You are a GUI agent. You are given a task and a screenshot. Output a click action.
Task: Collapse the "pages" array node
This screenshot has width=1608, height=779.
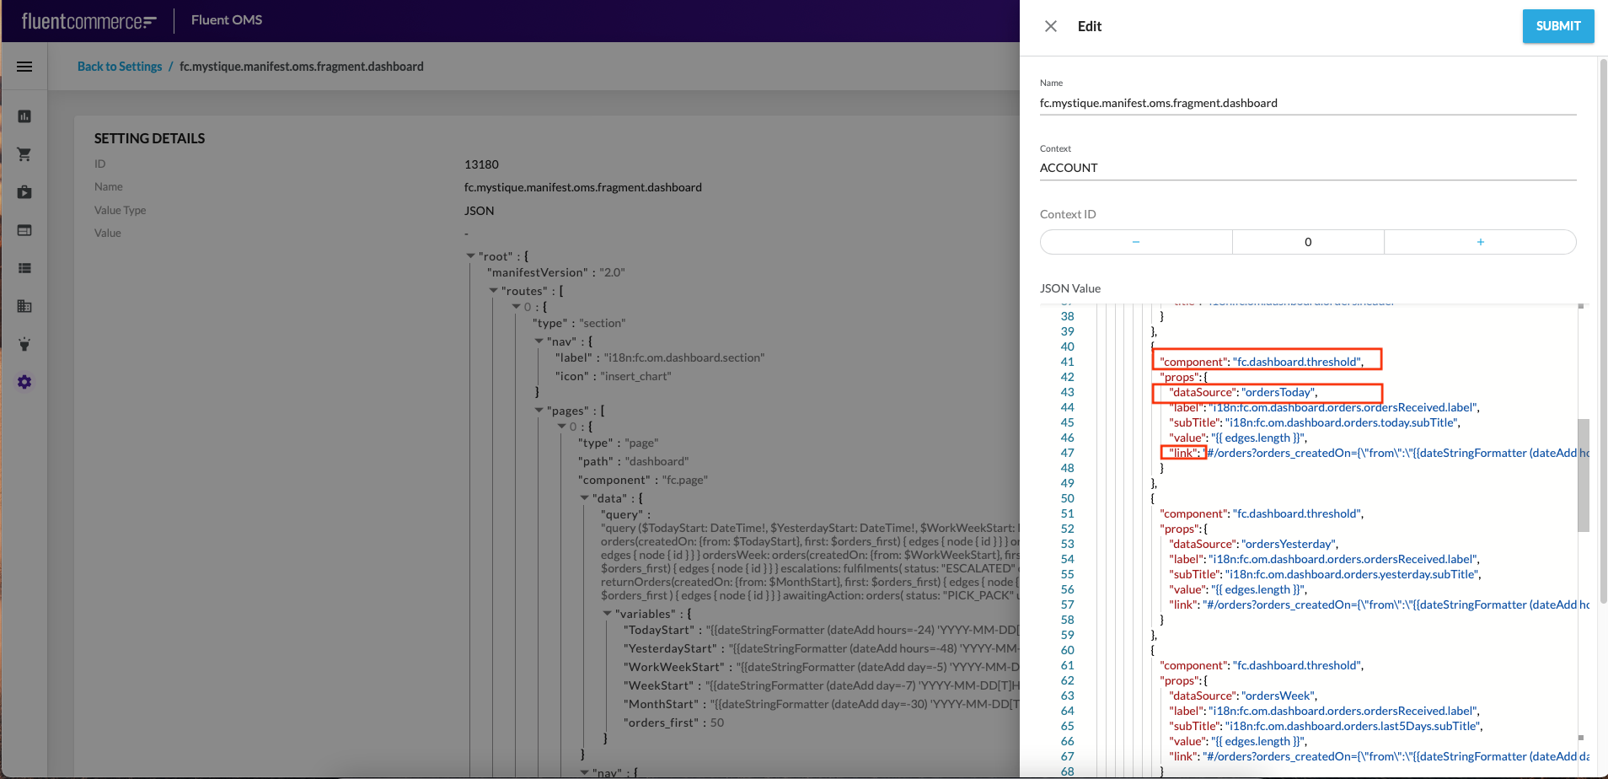click(x=539, y=411)
